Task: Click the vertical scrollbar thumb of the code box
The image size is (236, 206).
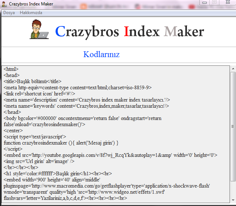Action: click(233, 126)
